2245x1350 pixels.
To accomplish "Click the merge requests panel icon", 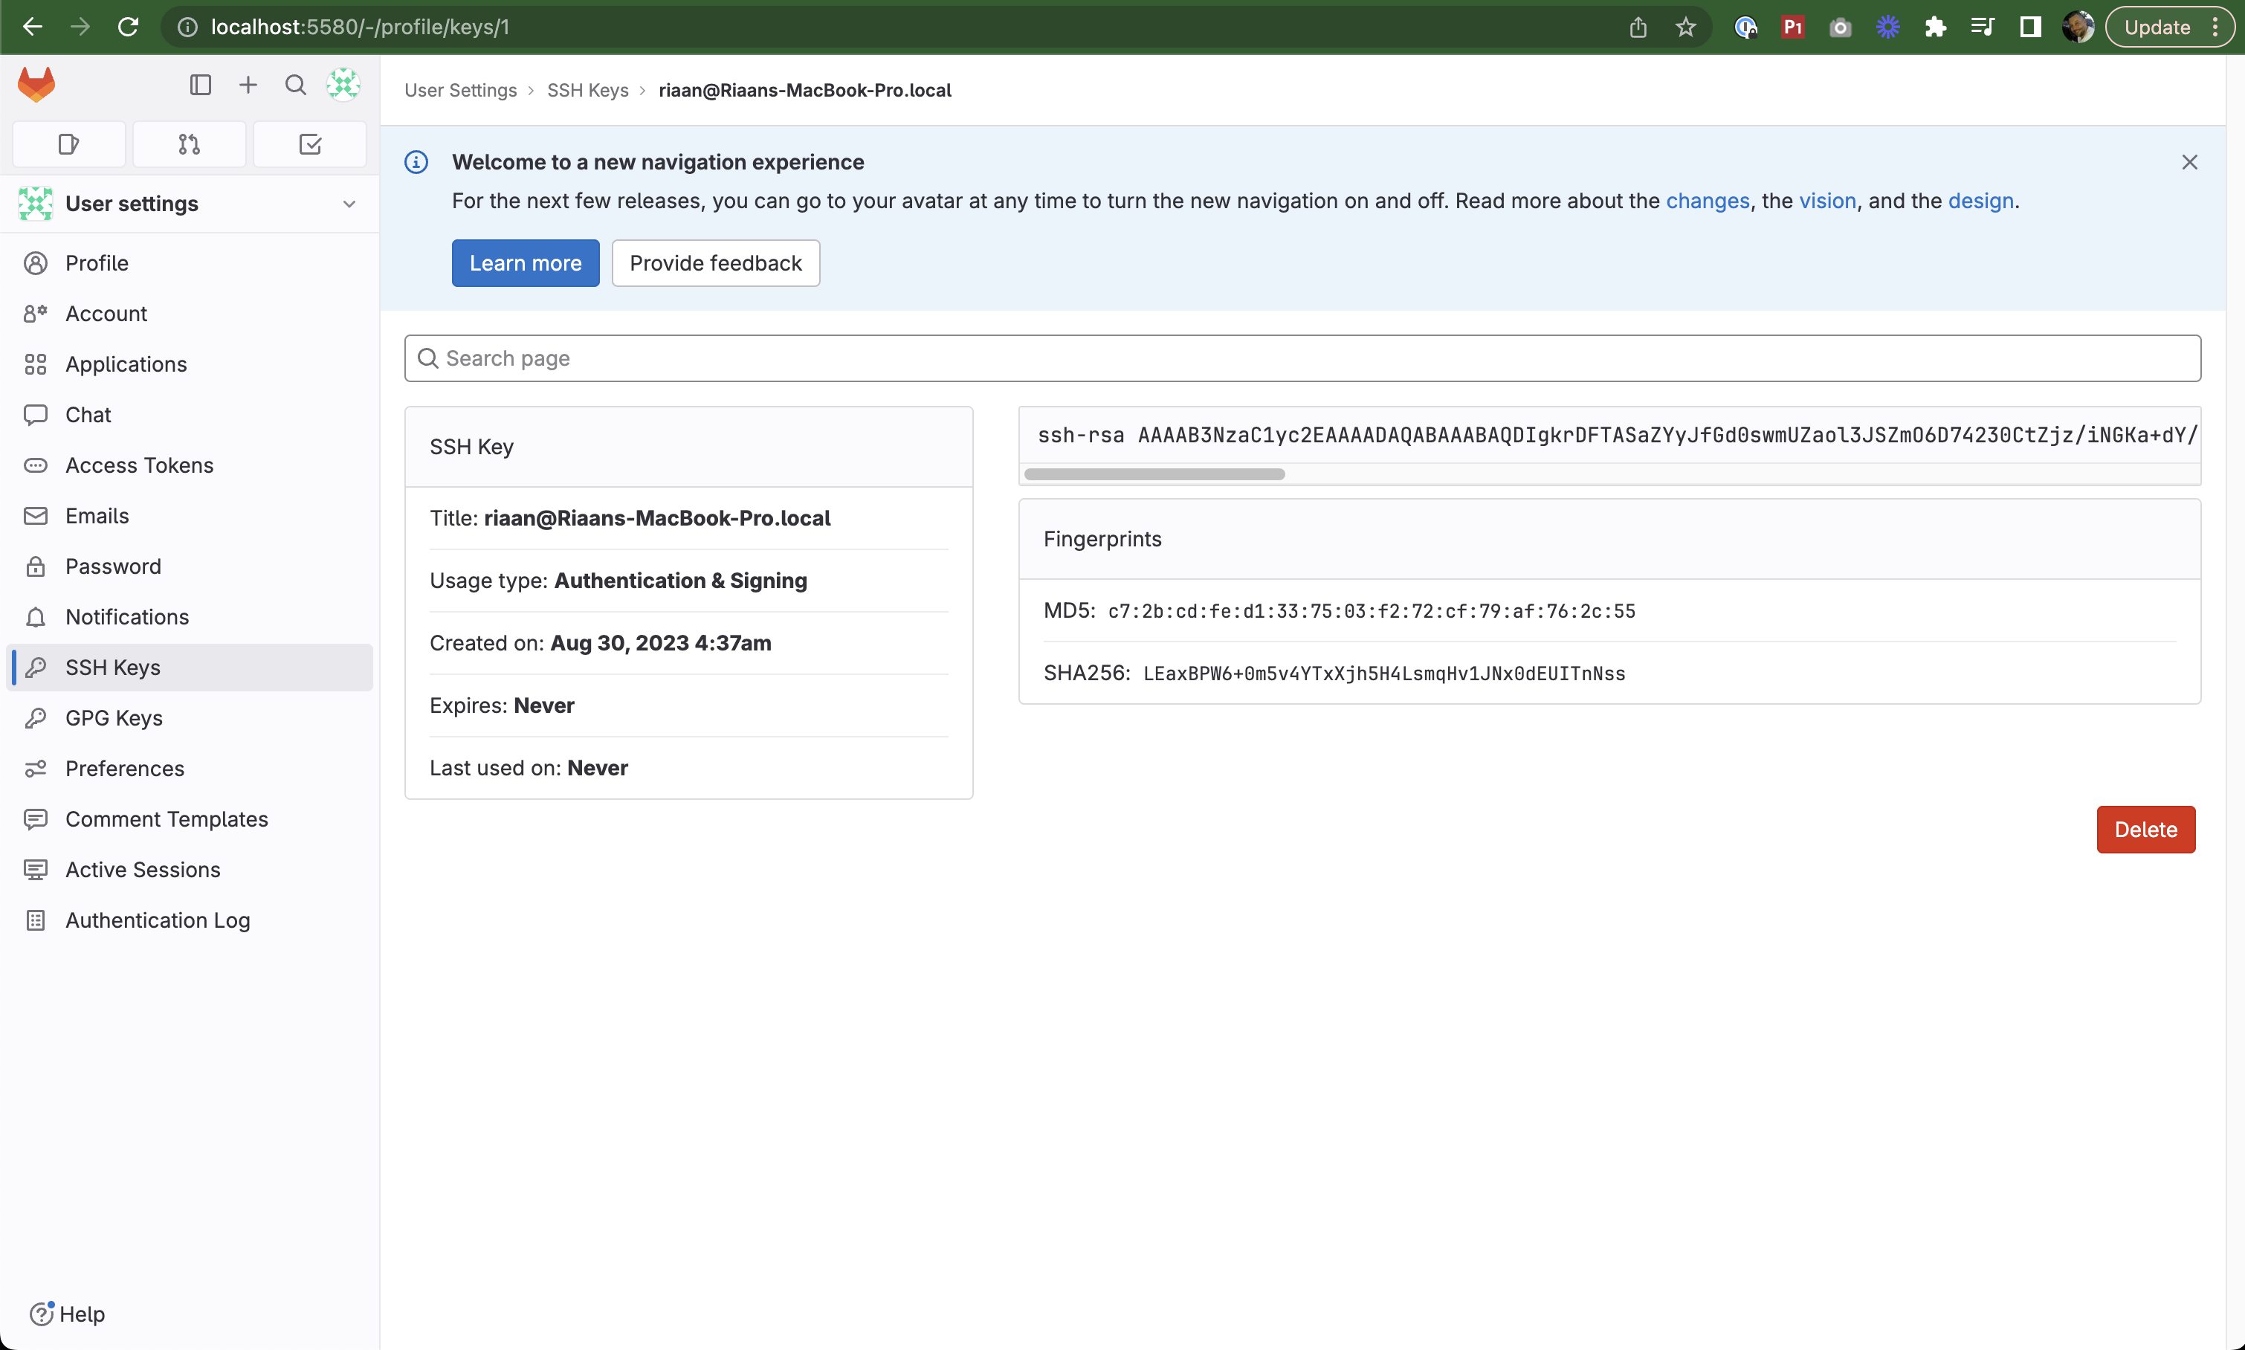I will [187, 143].
